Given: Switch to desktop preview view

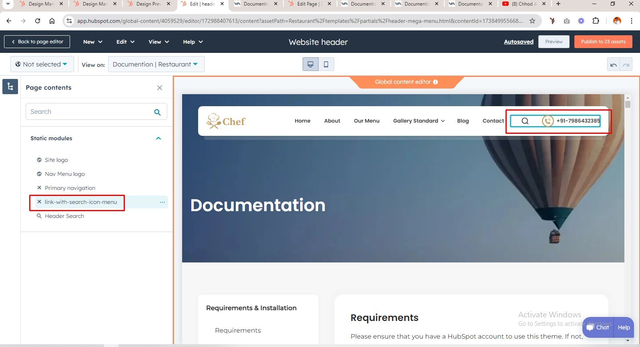Looking at the screenshot, I should point(310,64).
